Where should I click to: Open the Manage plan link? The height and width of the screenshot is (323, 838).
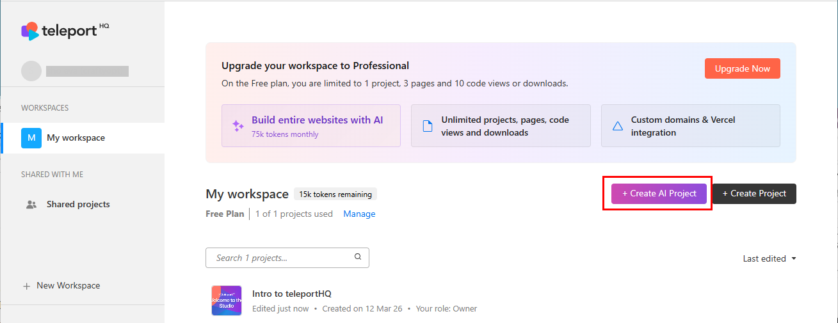click(359, 214)
